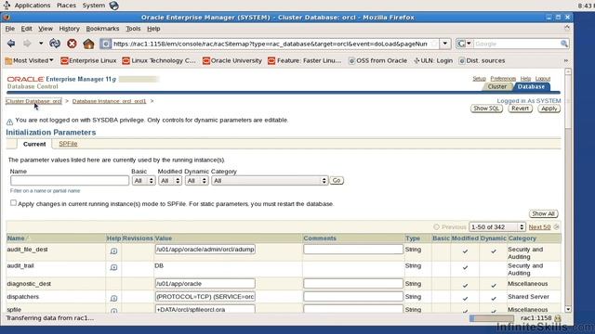Open the File menu
The height and width of the screenshot is (334, 595).
10,29
